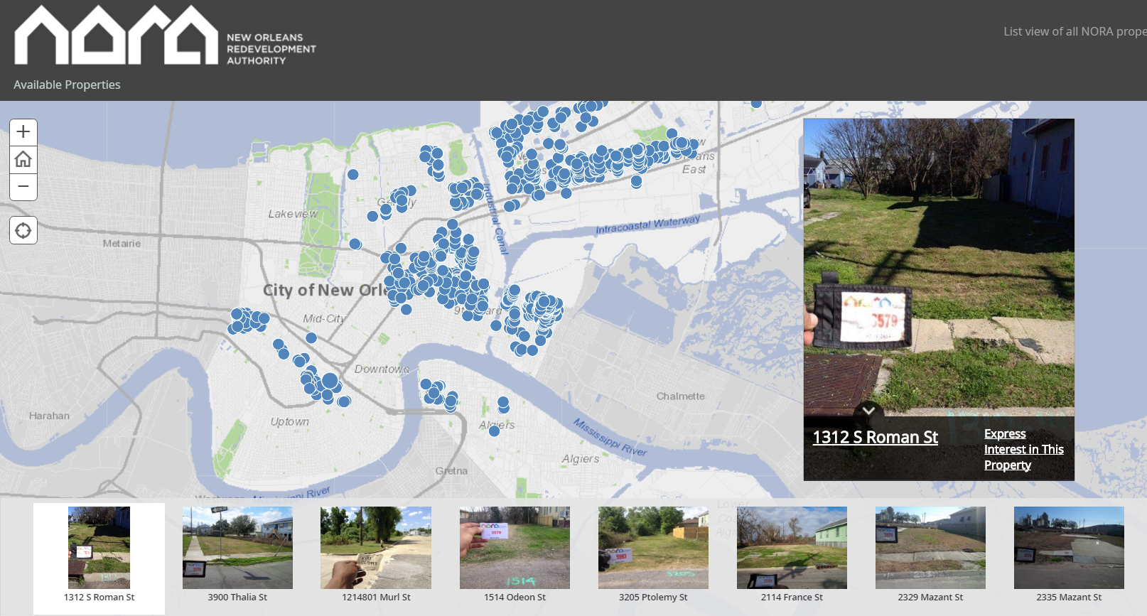Show the 2329 Mazant St property

930,548
